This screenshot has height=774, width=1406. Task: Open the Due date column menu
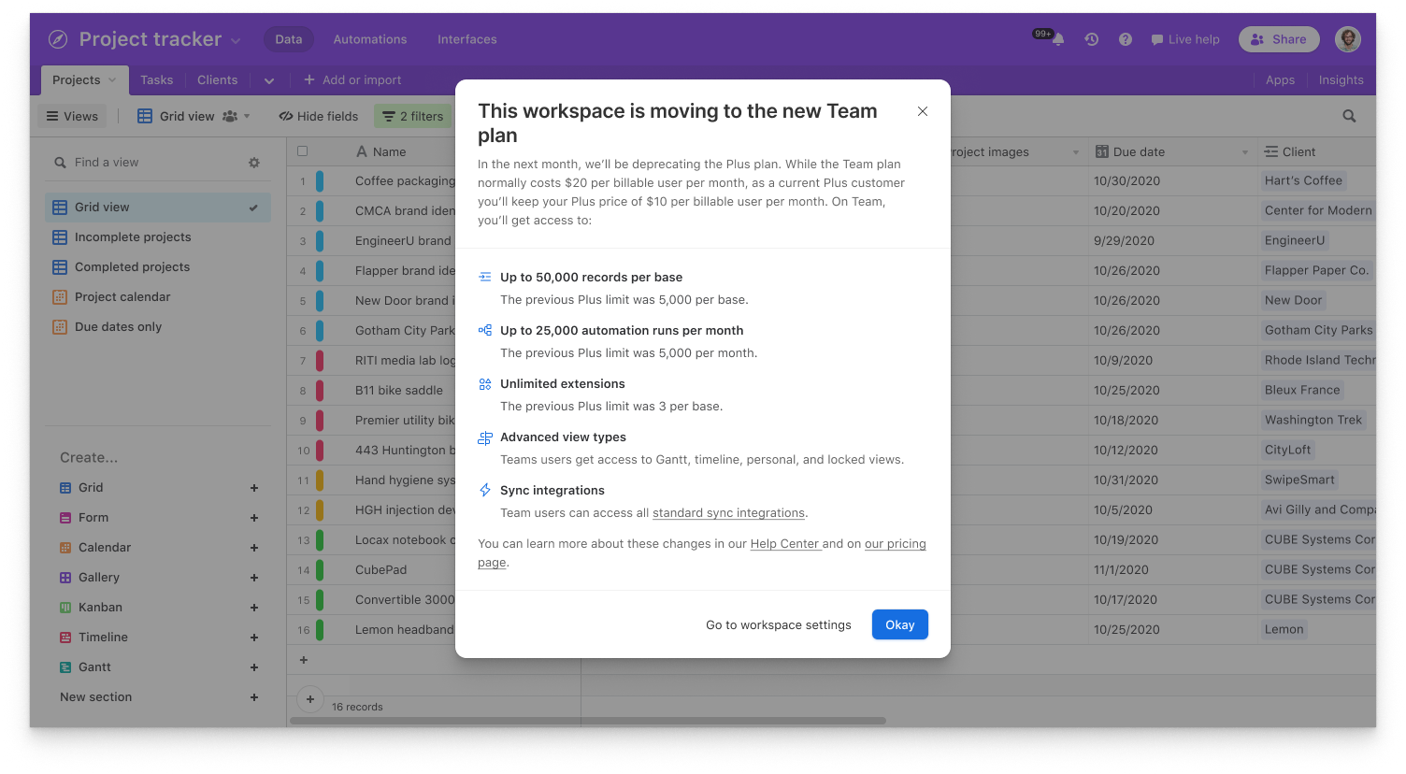pyautogui.click(x=1245, y=150)
